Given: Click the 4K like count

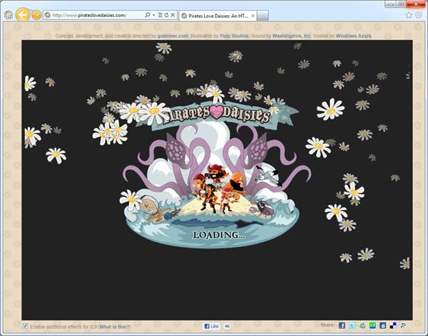Looking at the screenshot, I should [227, 326].
